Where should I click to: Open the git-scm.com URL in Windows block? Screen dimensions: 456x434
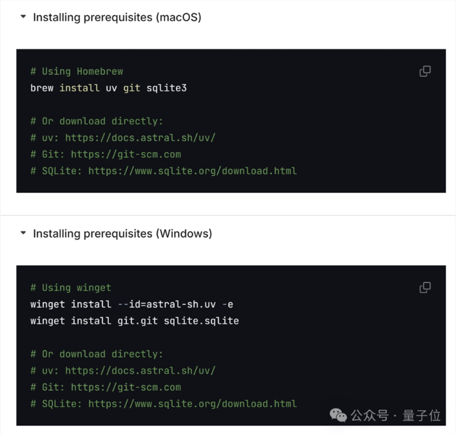pos(126,387)
